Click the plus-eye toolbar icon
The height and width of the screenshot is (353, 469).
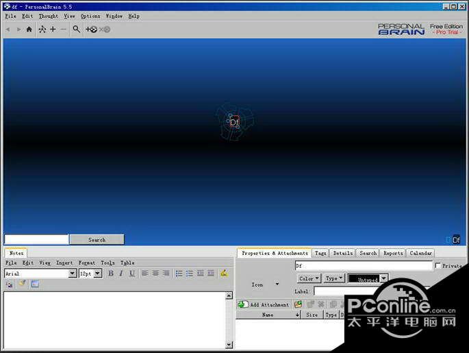pos(92,29)
